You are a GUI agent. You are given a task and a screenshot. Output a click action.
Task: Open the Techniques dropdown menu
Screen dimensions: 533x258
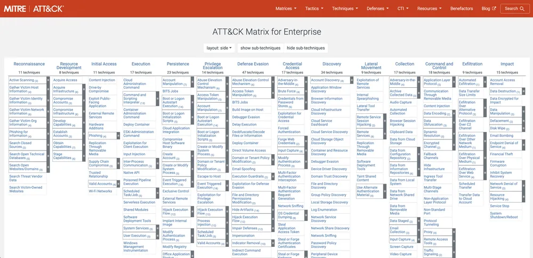[345, 9]
